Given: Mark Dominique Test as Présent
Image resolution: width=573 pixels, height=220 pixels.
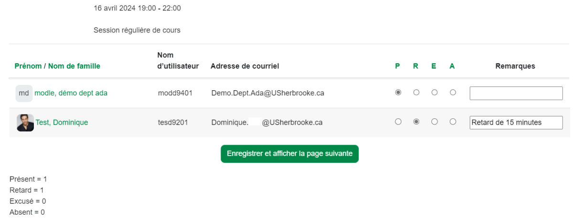Looking at the screenshot, I should tap(398, 122).
